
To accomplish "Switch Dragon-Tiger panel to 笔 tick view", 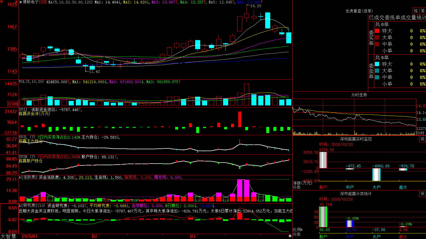I will point(423,11).
